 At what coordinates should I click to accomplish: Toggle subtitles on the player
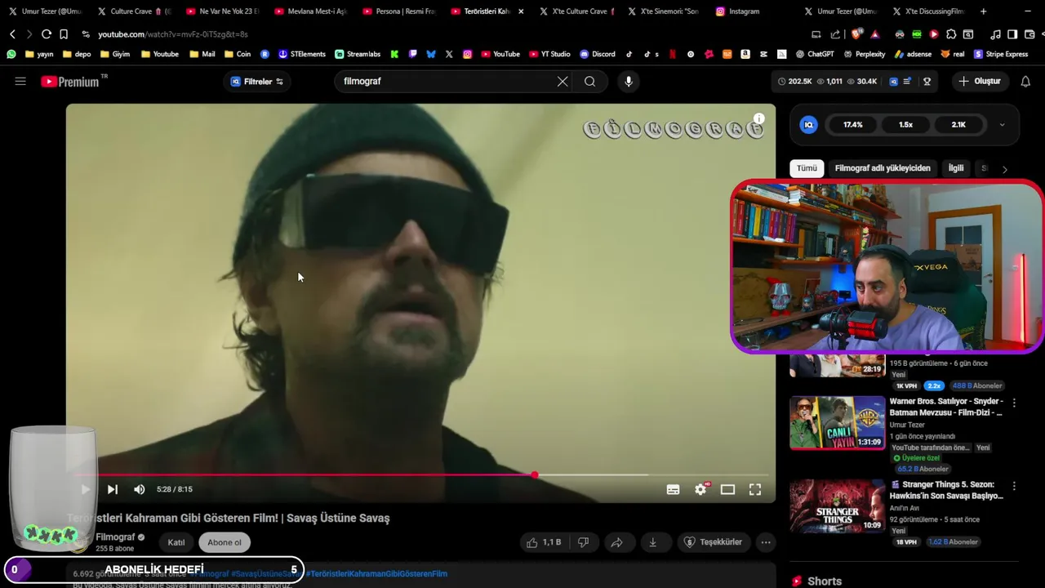pos(673,489)
